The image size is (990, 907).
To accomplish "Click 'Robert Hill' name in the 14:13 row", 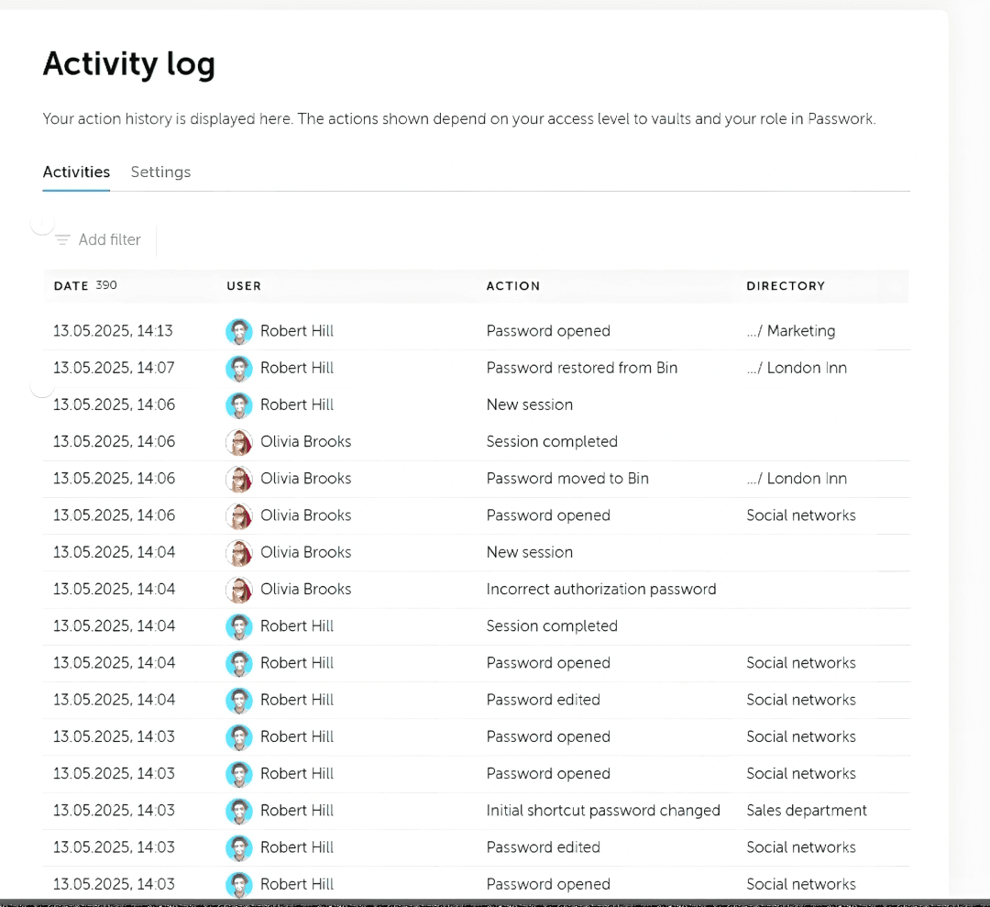I will point(297,331).
